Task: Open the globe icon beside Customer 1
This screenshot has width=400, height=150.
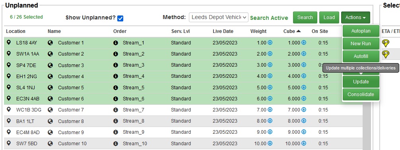Action: point(50,42)
